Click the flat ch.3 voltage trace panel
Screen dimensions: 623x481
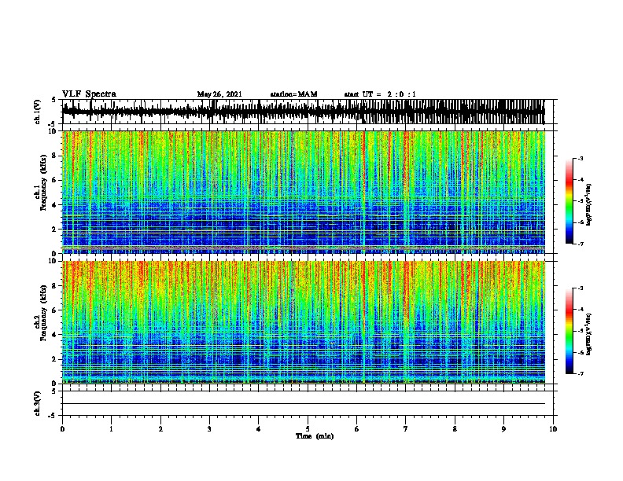(x=307, y=403)
